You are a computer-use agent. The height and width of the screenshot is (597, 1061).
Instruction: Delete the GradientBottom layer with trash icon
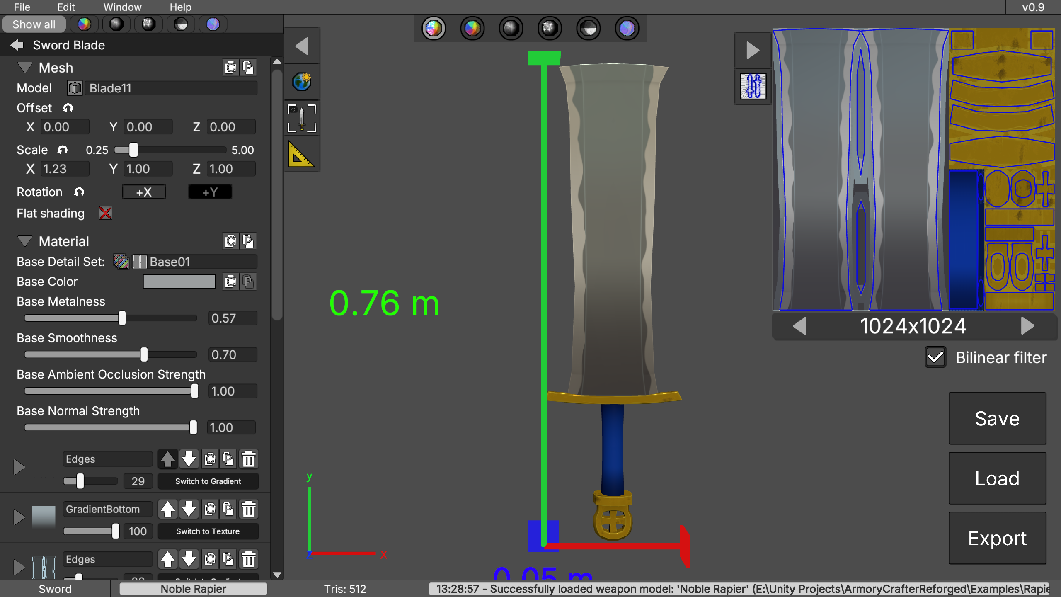tap(249, 509)
